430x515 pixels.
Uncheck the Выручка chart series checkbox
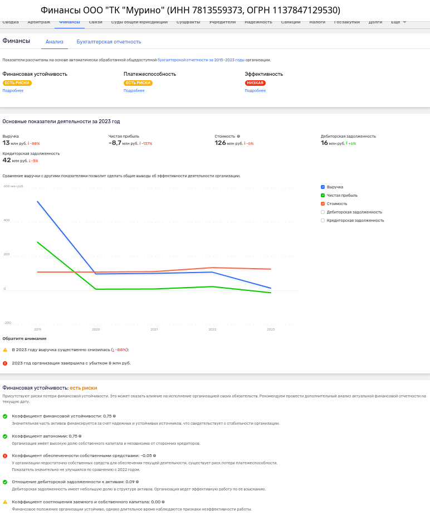point(323,187)
